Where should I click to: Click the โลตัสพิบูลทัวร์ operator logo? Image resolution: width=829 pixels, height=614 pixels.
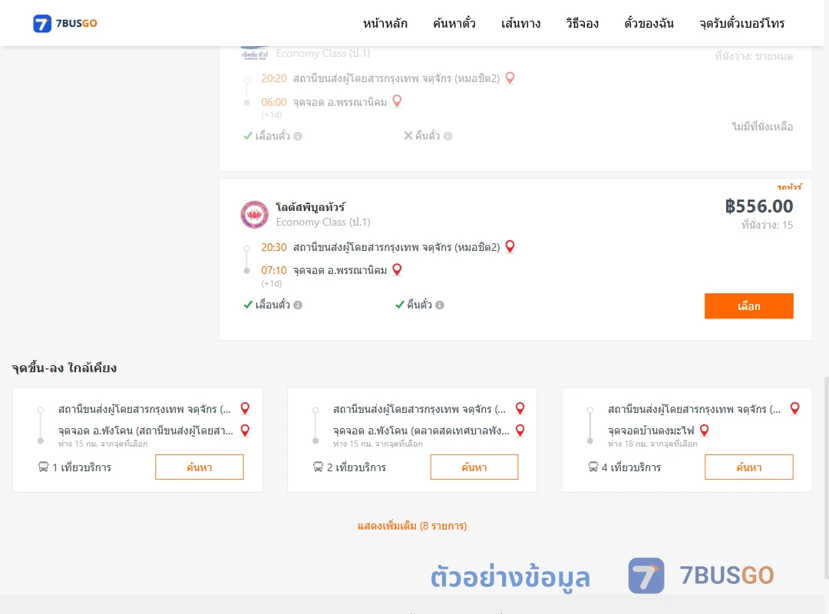(x=254, y=214)
